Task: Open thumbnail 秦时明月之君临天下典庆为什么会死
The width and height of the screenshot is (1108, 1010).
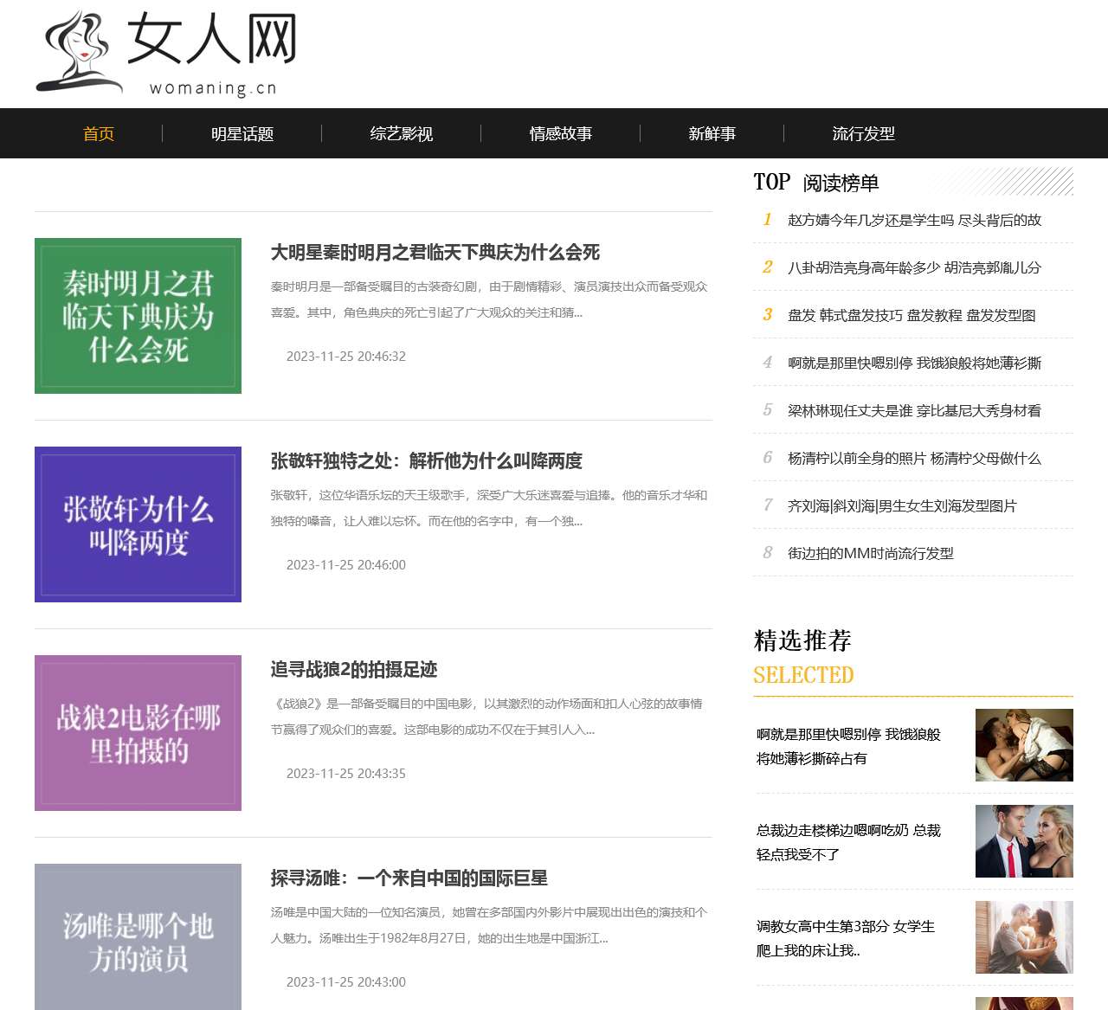Action: (138, 316)
